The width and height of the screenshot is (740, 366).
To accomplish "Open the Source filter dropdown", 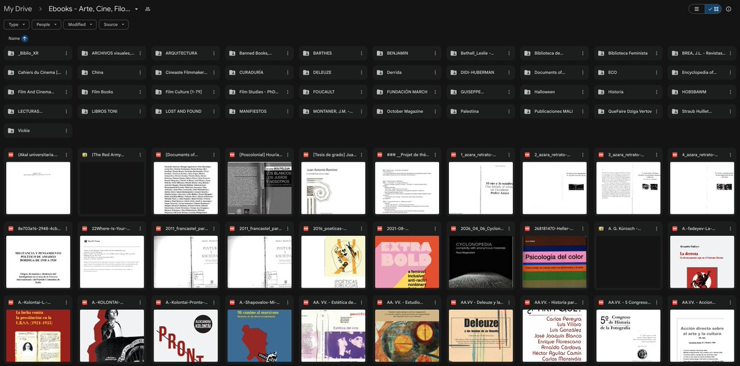I will pyautogui.click(x=114, y=25).
